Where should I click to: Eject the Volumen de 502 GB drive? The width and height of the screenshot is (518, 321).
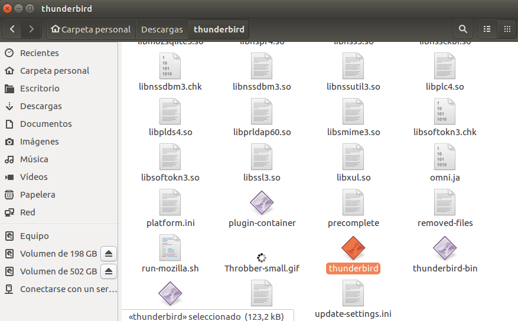coord(109,271)
